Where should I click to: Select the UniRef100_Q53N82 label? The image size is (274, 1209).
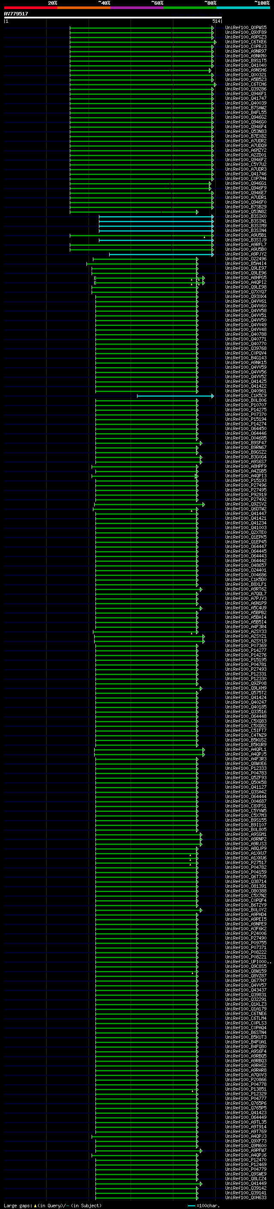pyautogui.click(x=246, y=212)
